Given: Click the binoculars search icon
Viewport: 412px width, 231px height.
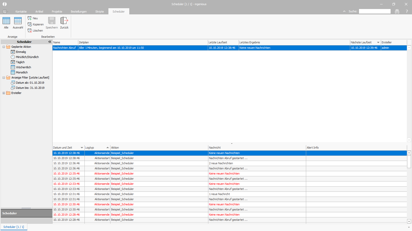Looking at the screenshot, I should tap(397, 11).
